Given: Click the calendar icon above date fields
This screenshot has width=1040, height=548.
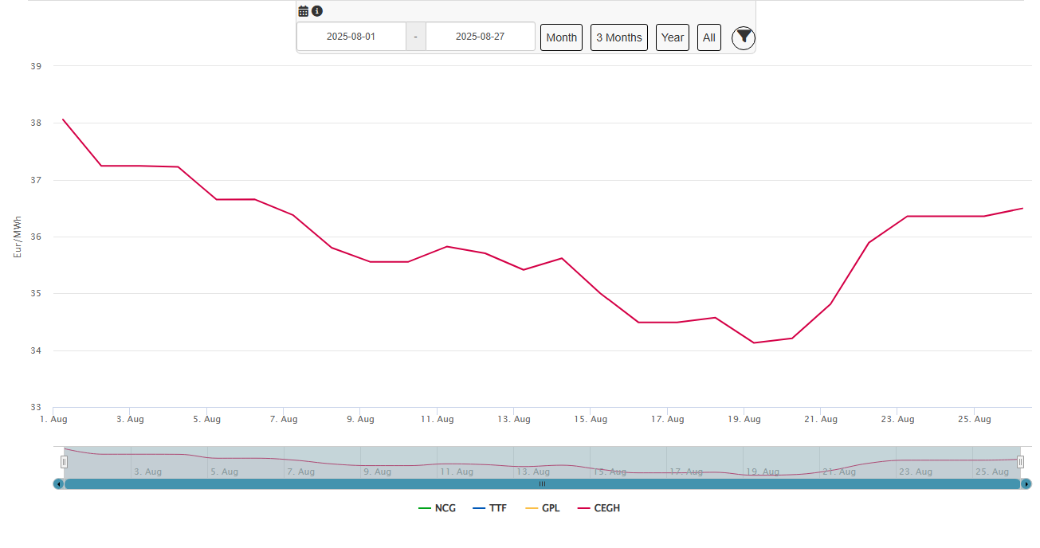Looking at the screenshot, I should pos(304,11).
